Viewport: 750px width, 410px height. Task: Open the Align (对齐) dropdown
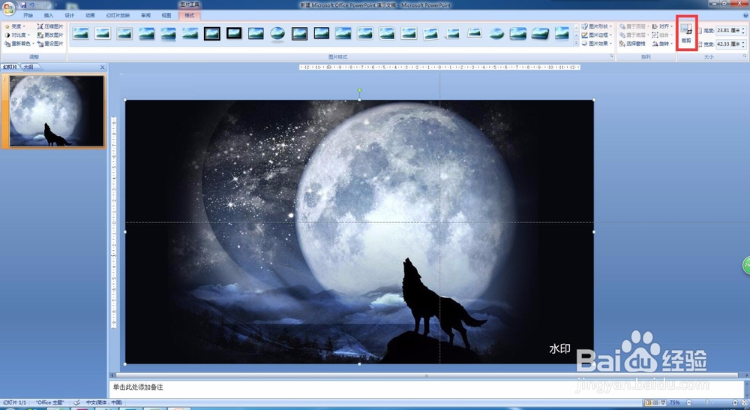pos(662,26)
